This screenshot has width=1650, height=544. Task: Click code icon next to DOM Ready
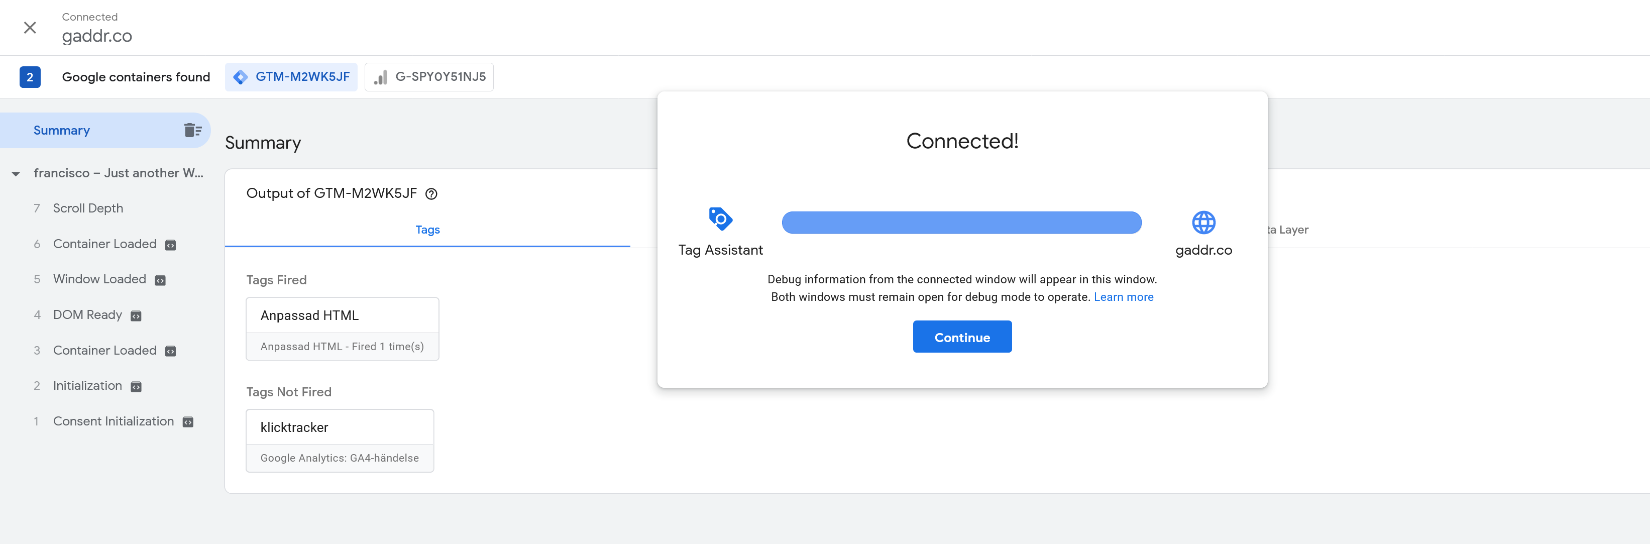pos(136,316)
